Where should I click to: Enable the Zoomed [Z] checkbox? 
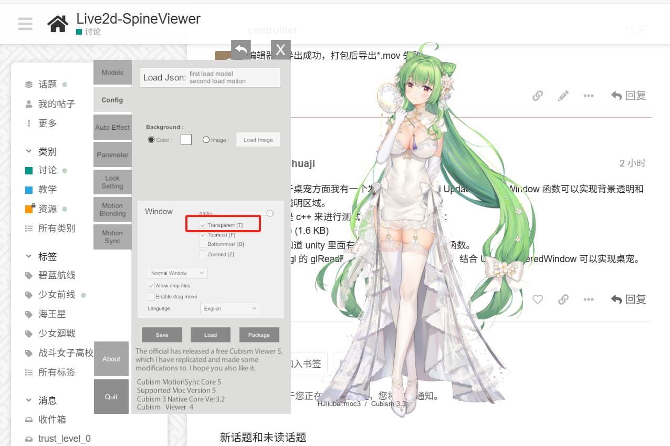203,254
